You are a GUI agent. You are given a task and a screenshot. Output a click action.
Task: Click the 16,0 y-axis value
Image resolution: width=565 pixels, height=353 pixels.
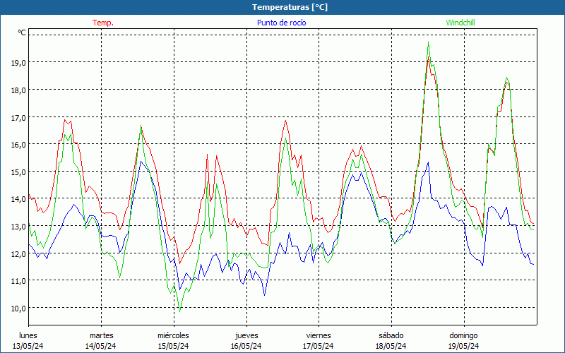click(19, 145)
